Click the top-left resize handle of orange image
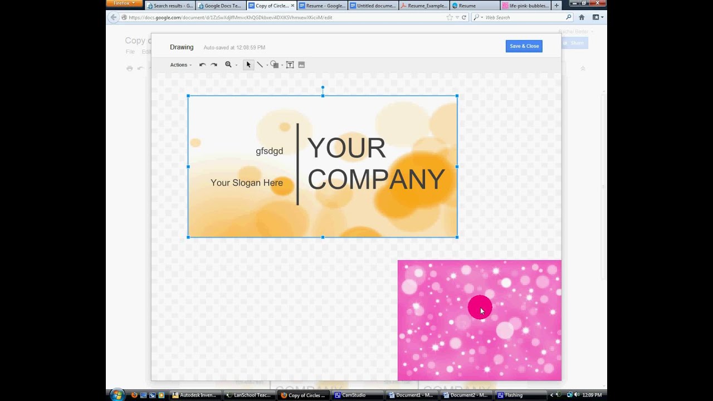This screenshot has height=401, width=713. [x=188, y=96]
